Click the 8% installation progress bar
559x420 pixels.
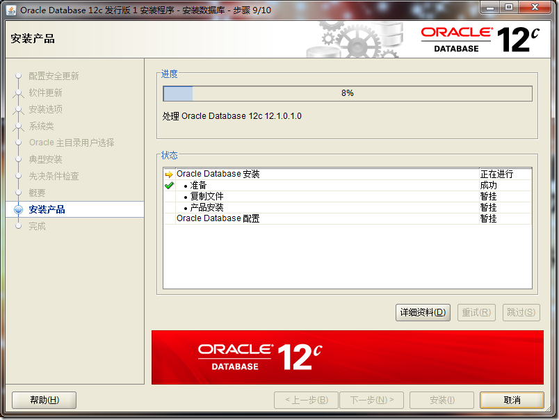click(x=348, y=93)
